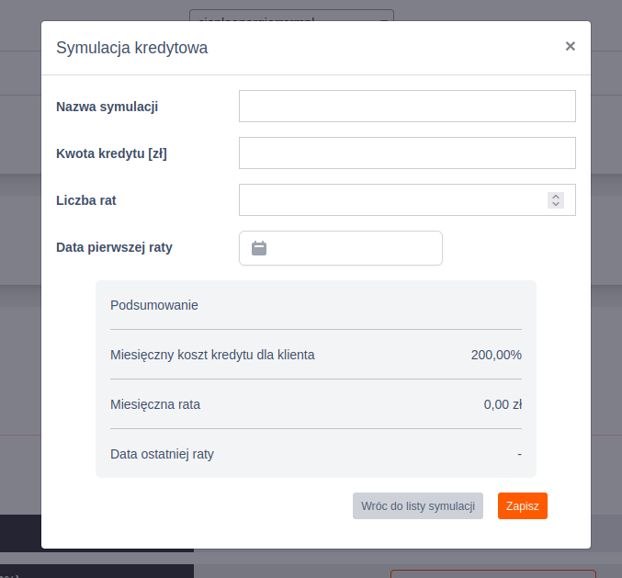Click the 0,00 zł Miesięczna rata value

point(503,404)
